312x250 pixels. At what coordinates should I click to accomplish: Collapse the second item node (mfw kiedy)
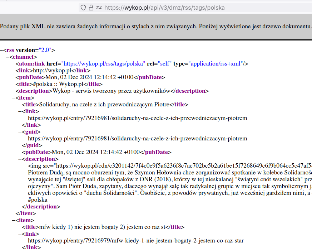14,220
